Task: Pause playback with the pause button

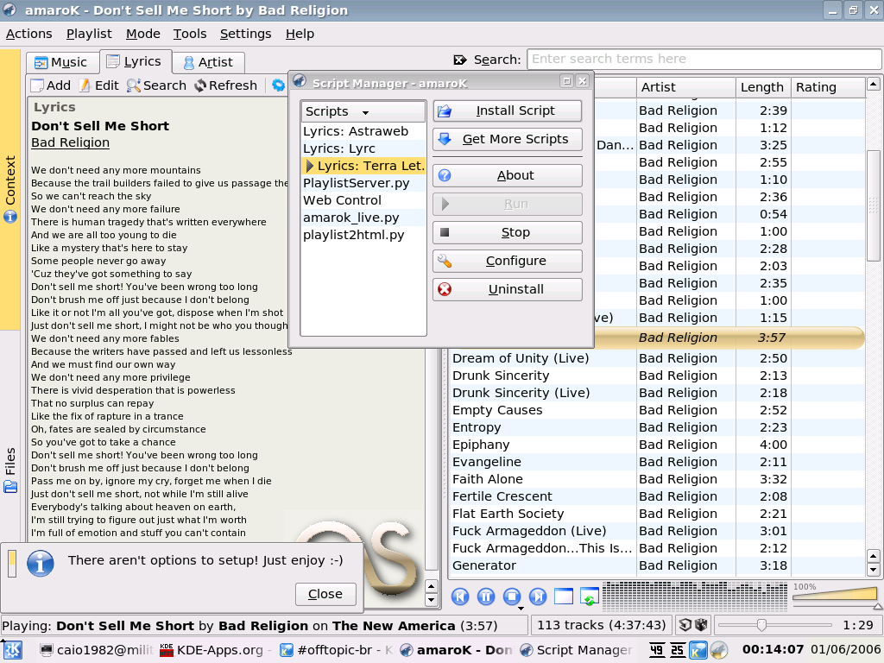Action: 486,597
